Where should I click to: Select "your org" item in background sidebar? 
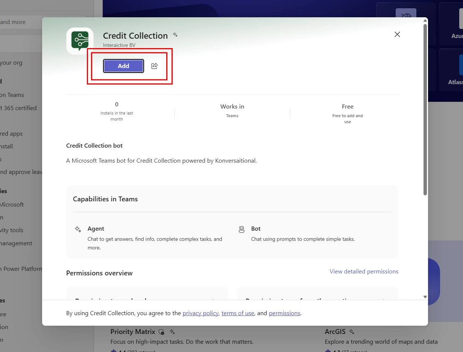(11, 63)
